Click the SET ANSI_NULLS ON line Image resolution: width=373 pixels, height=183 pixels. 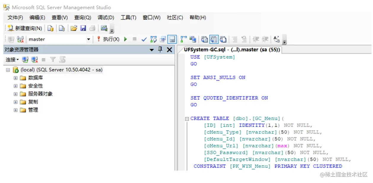218,77
